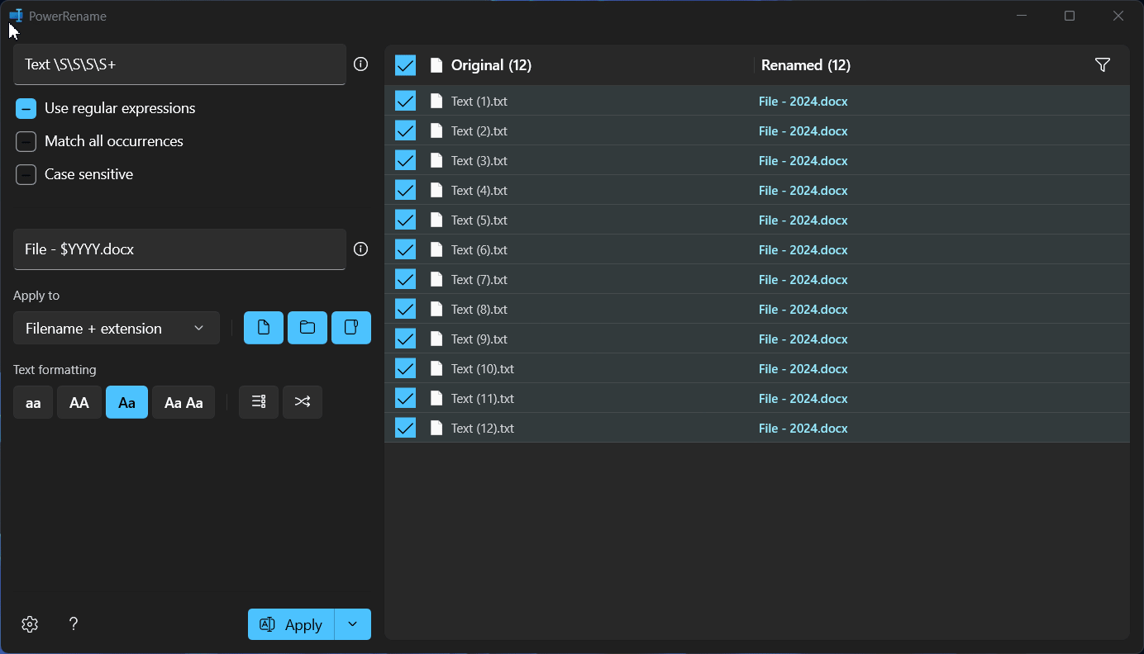The height and width of the screenshot is (654, 1144).
Task: Toggle include folders button
Action: 307,328
